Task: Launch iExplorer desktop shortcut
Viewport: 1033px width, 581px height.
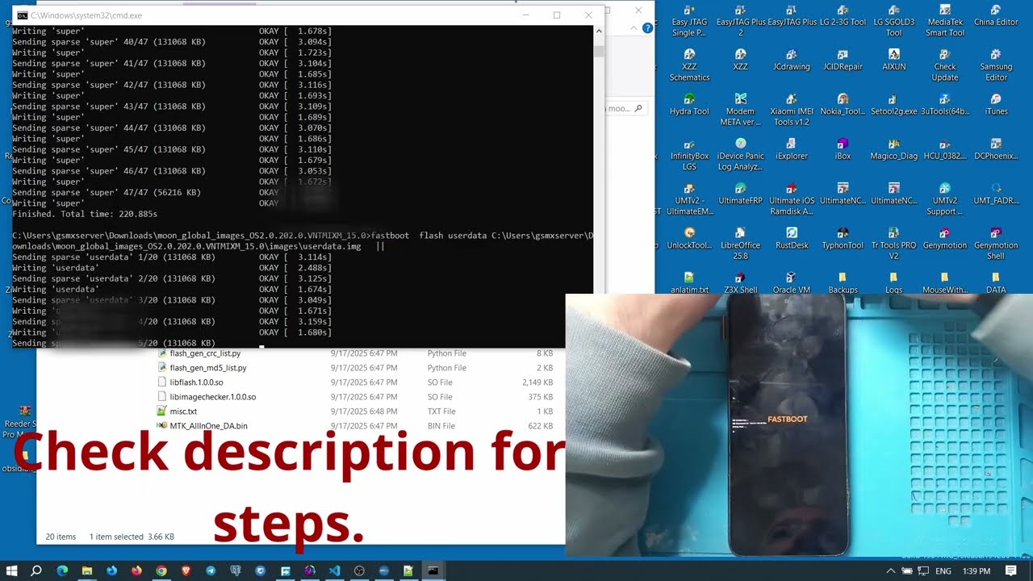Action: [791, 149]
